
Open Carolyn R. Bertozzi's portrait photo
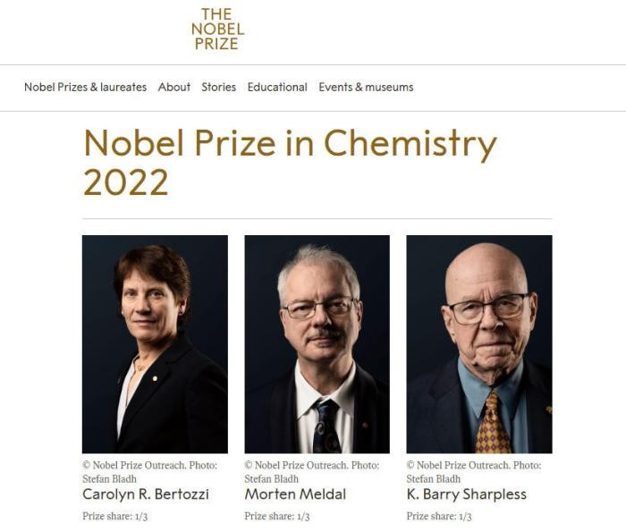click(x=155, y=344)
